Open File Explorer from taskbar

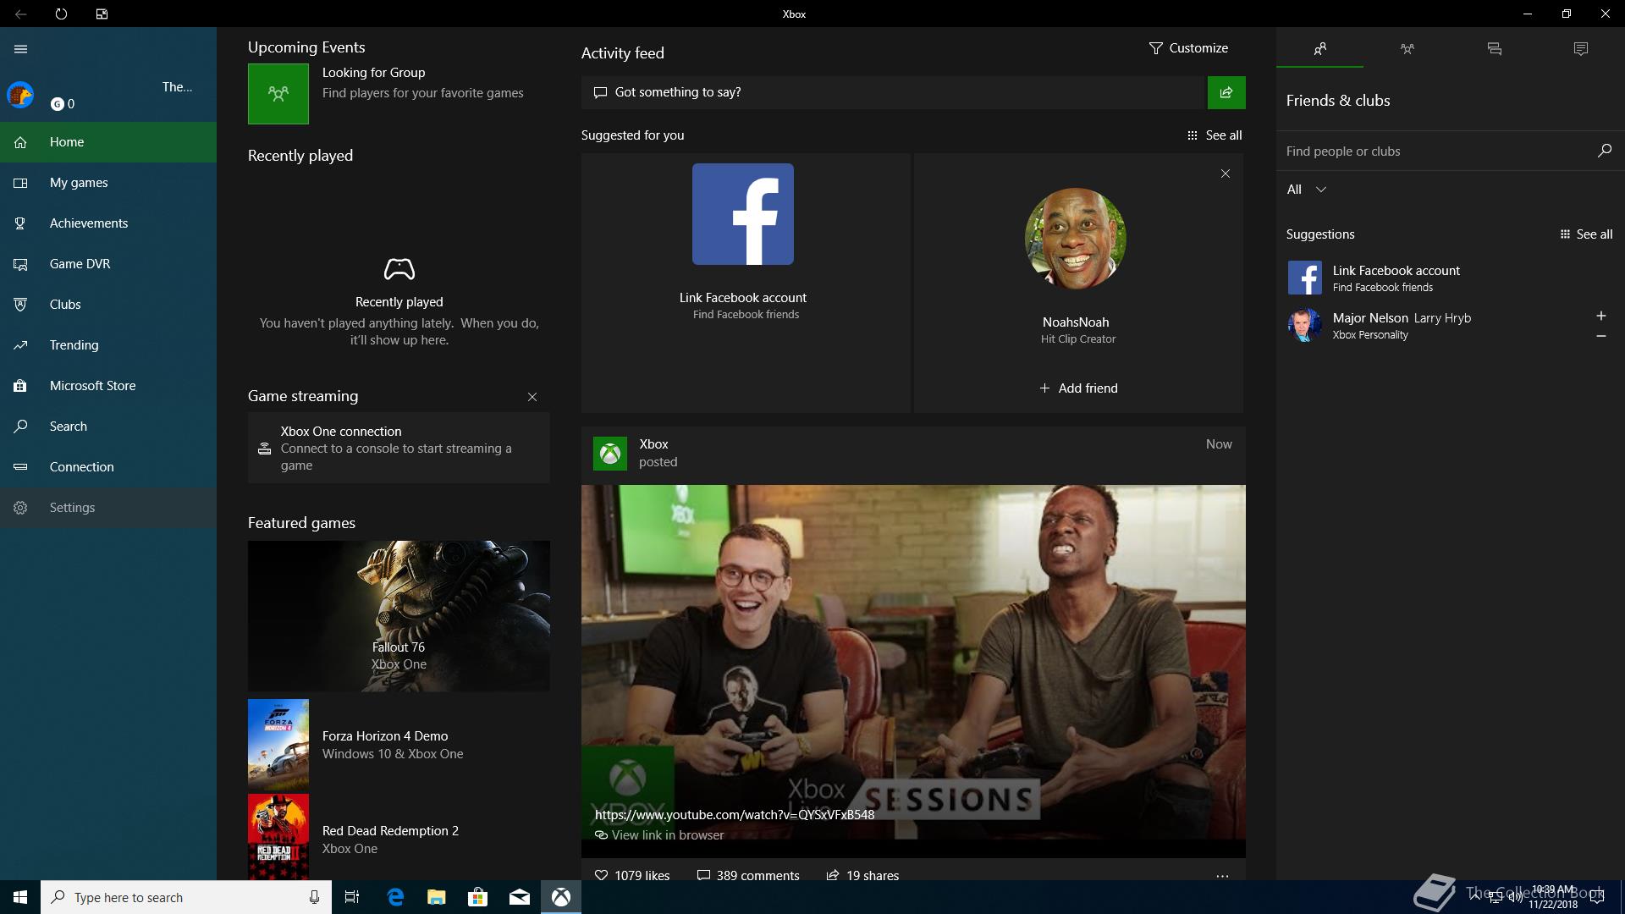coord(436,897)
